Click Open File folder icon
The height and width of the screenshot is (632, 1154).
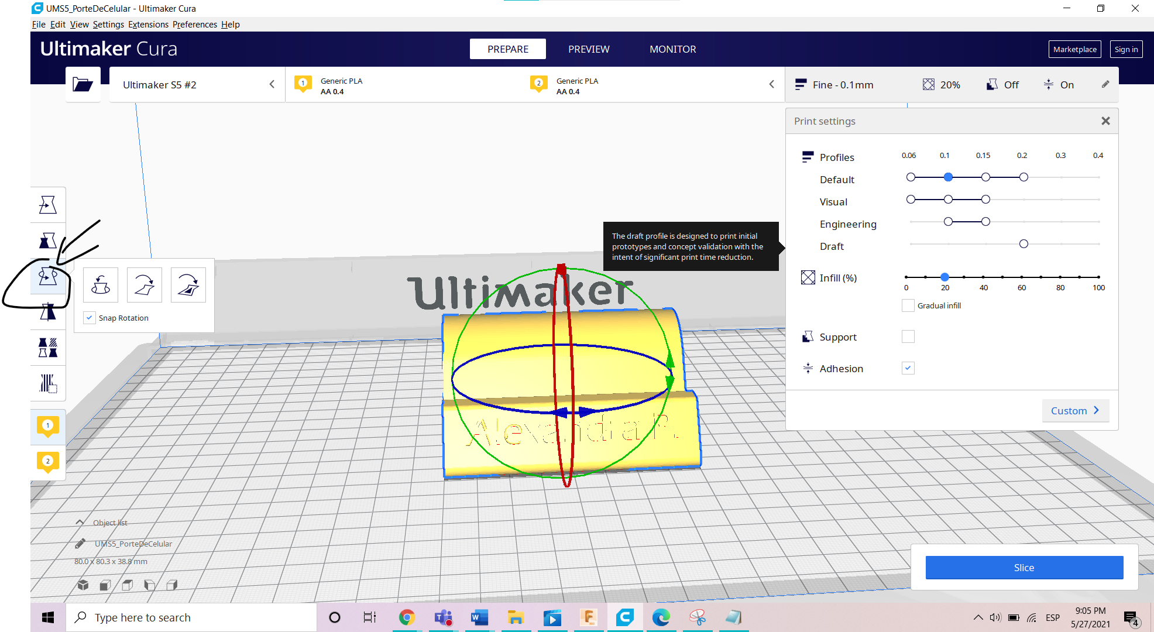pyautogui.click(x=83, y=85)
